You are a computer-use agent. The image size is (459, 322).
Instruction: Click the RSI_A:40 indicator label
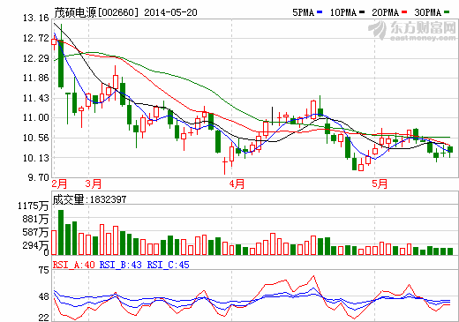click(x=74, y=265)
